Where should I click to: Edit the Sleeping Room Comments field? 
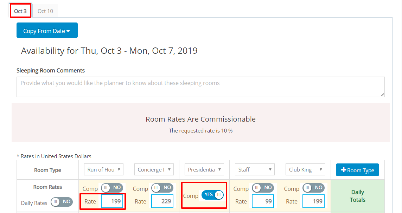click(x=201, y=86)
